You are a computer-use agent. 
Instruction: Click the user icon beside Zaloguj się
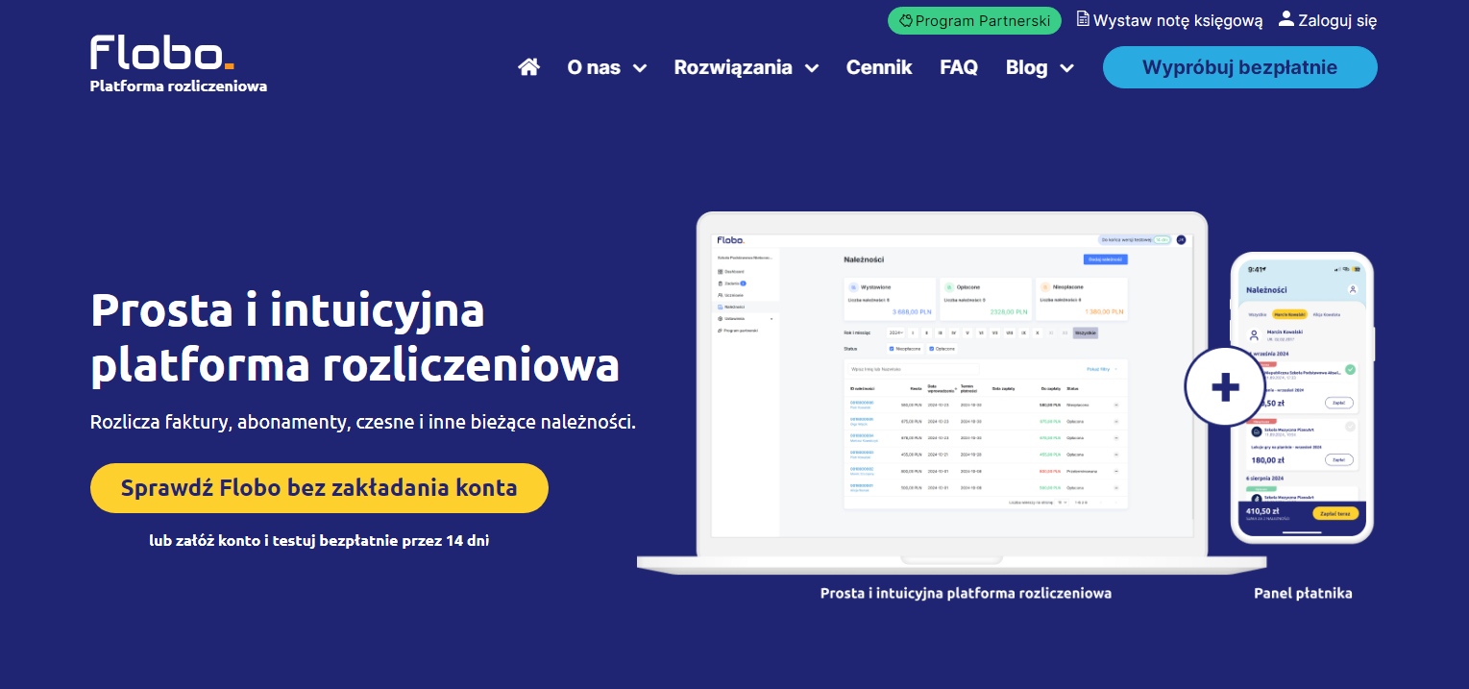point(1286,18)
